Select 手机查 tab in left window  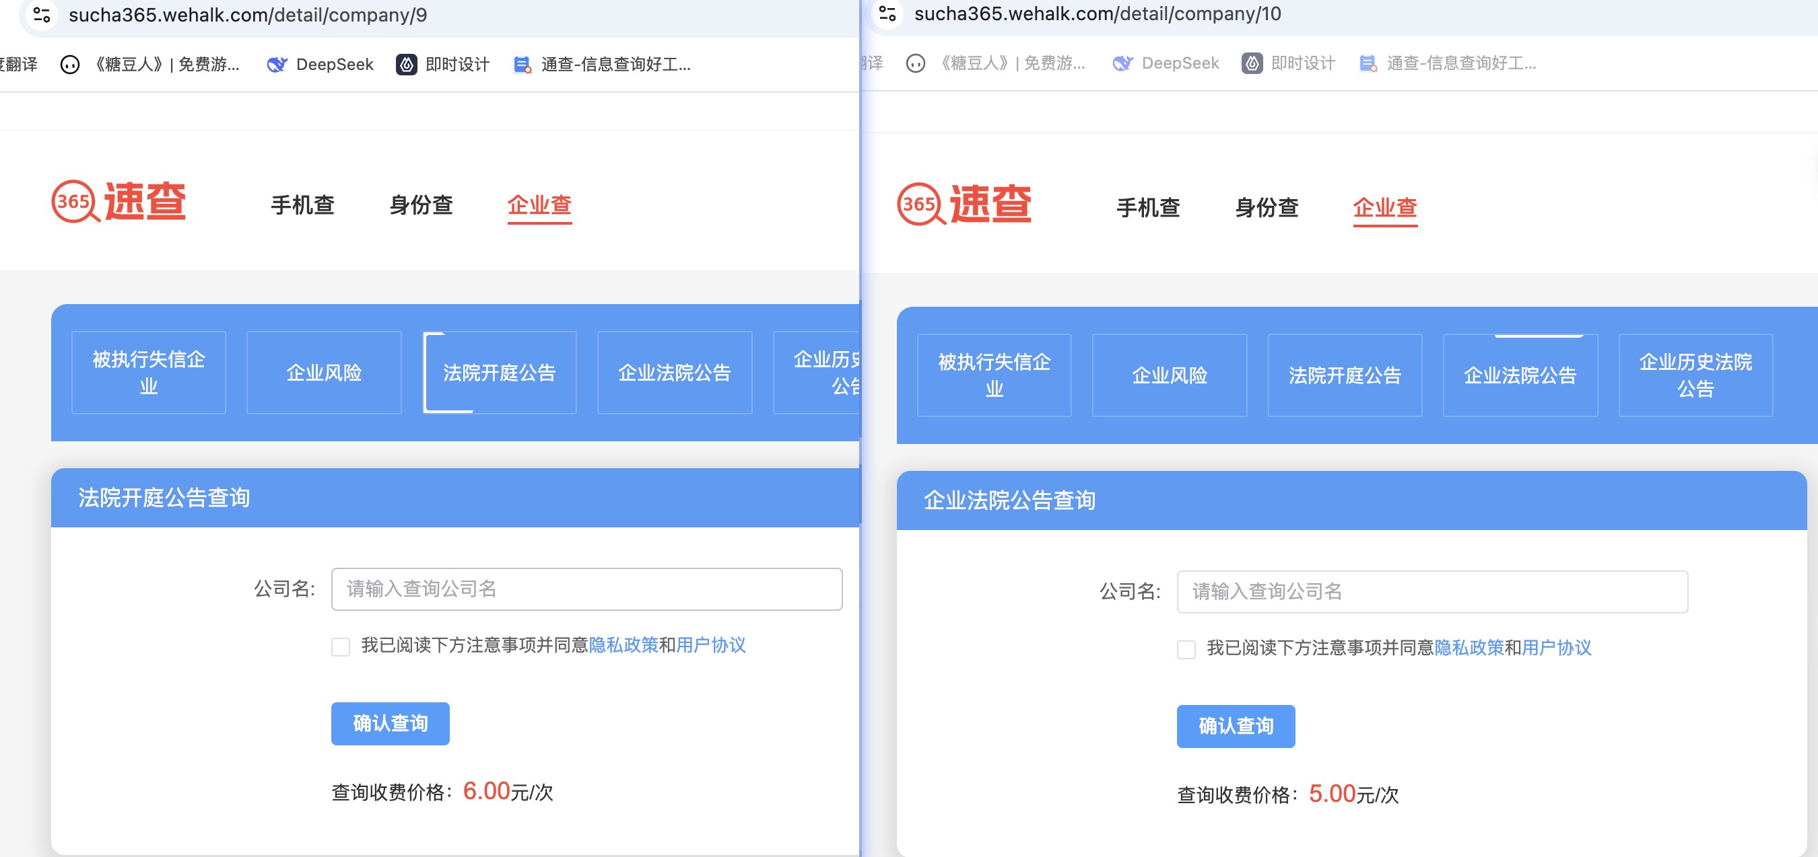pyautogui.click(x=302, y=205)
